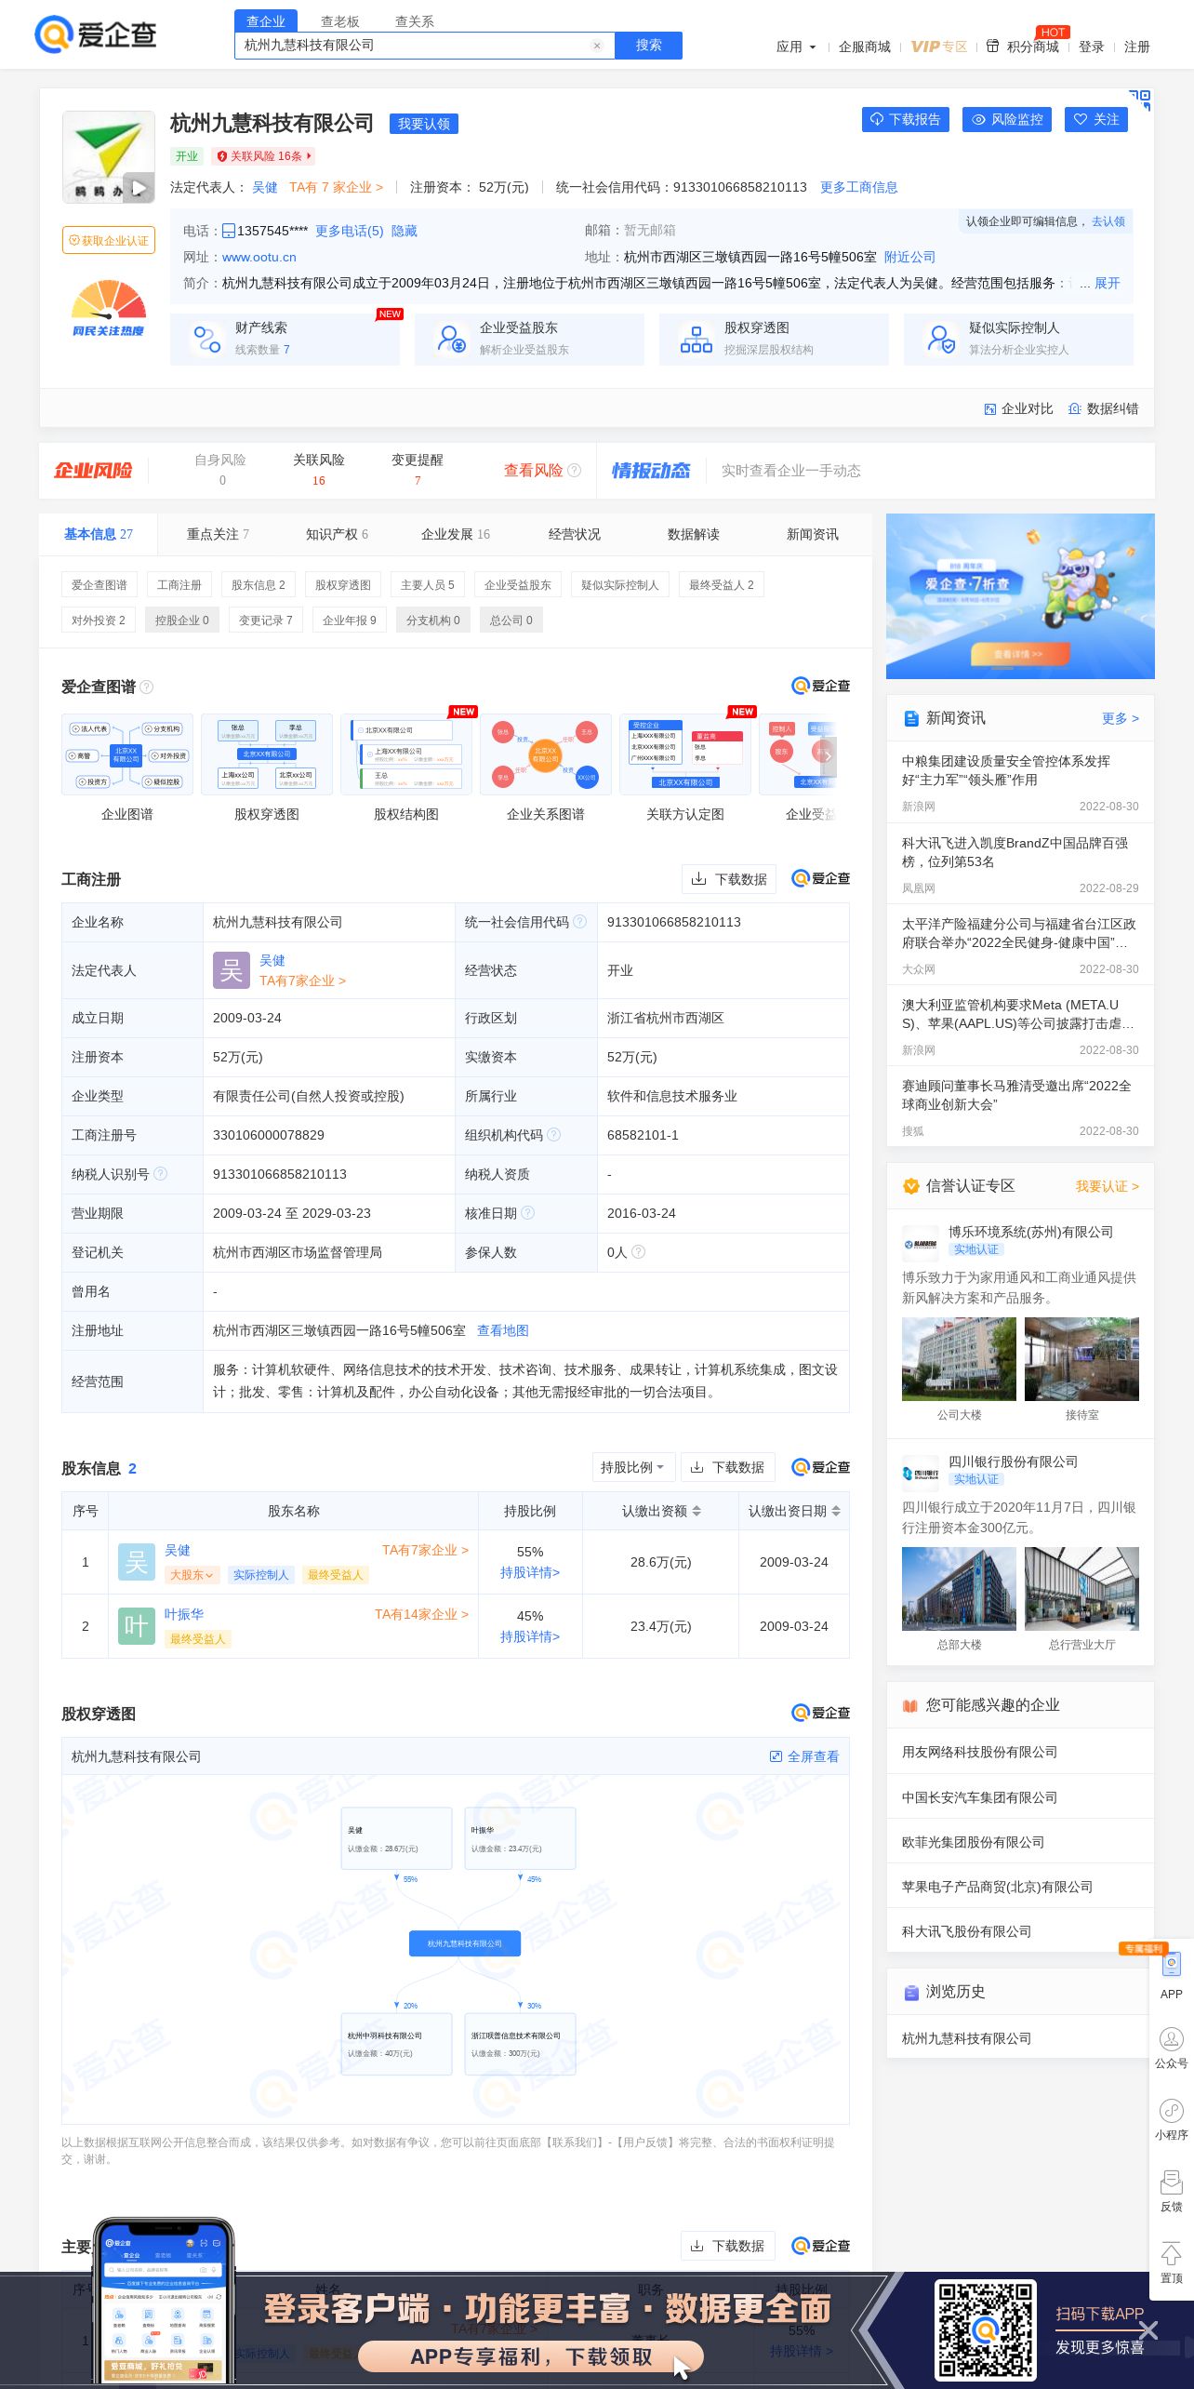
Task: Click the 下载报告 button
Action: coord(906,119)
